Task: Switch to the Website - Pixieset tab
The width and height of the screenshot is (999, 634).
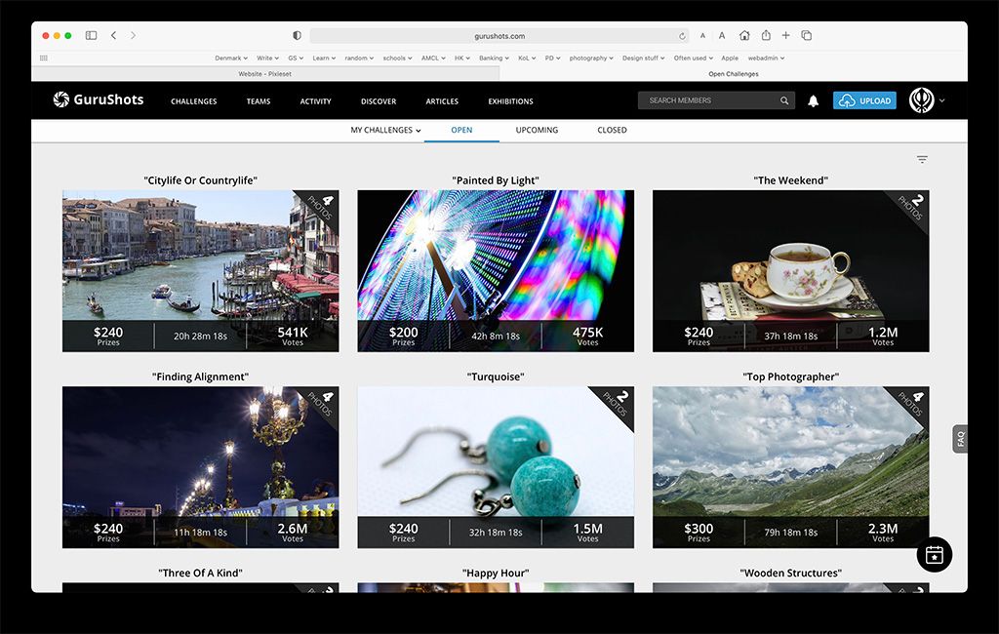Action: tap(265, 74)
